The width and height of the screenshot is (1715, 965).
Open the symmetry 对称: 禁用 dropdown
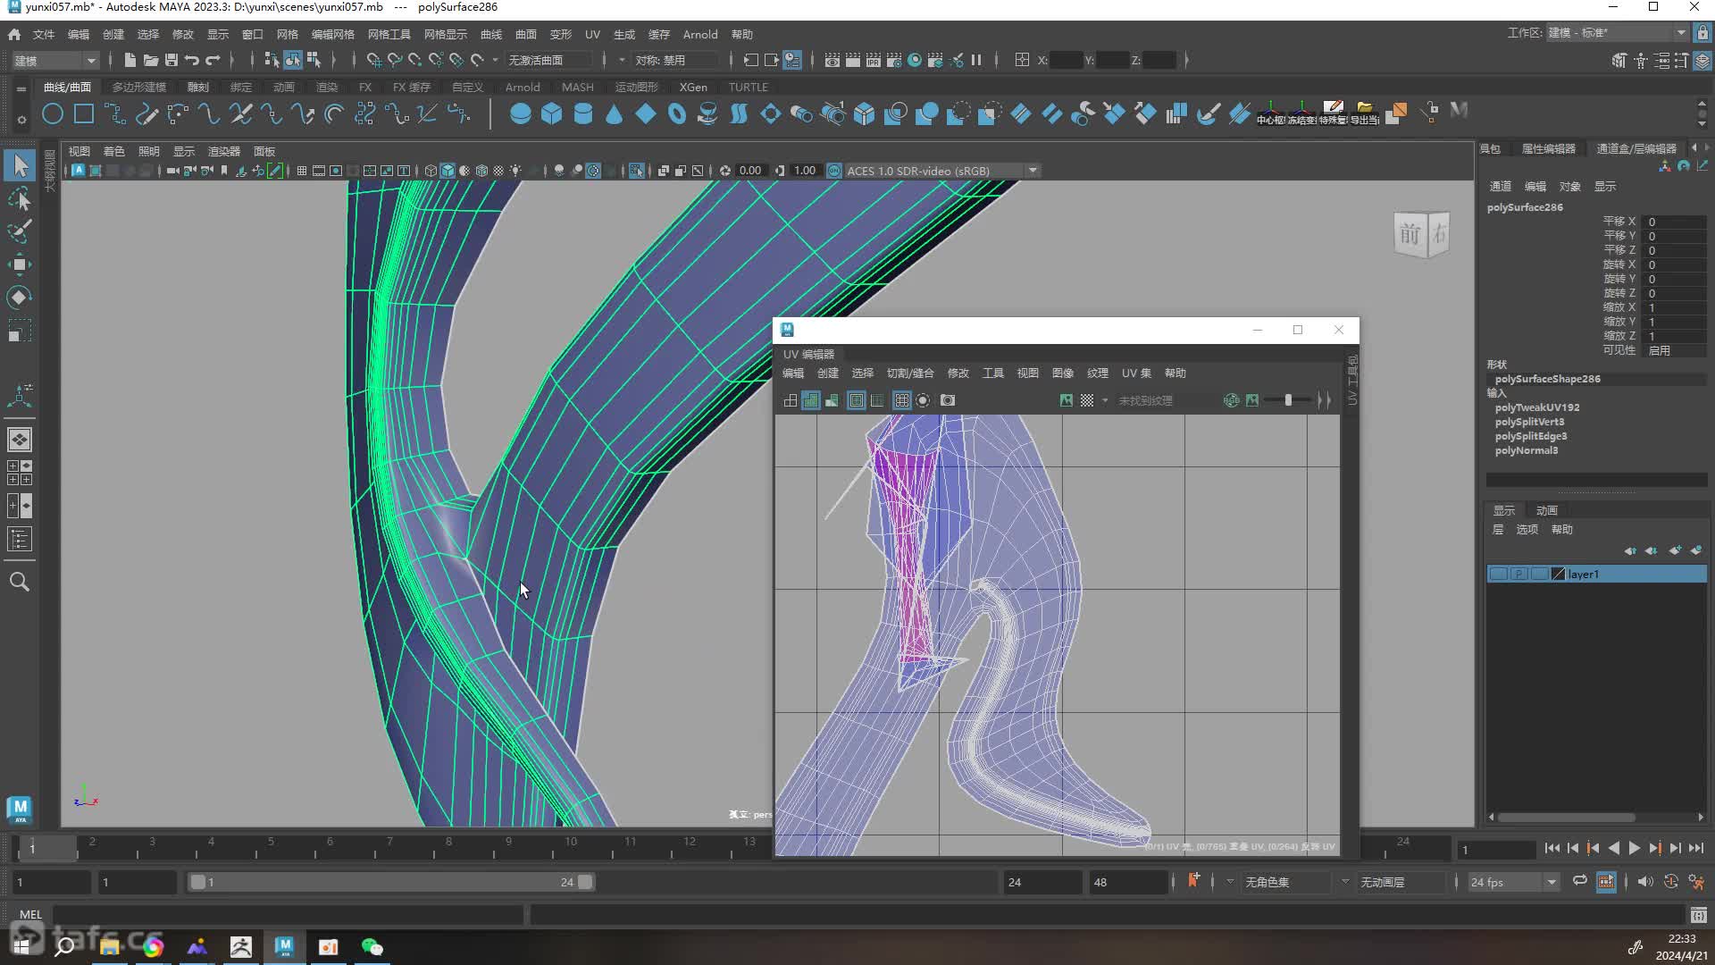pos(675,60)
